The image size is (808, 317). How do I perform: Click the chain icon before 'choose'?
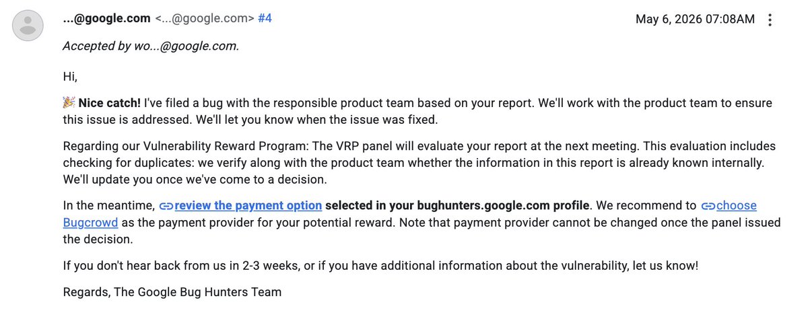click(708, 206)
